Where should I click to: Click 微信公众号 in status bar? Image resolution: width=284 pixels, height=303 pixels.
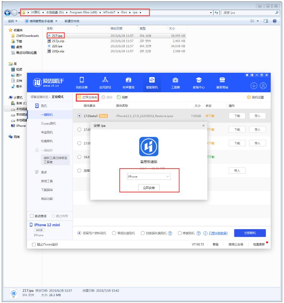[236, 244]
